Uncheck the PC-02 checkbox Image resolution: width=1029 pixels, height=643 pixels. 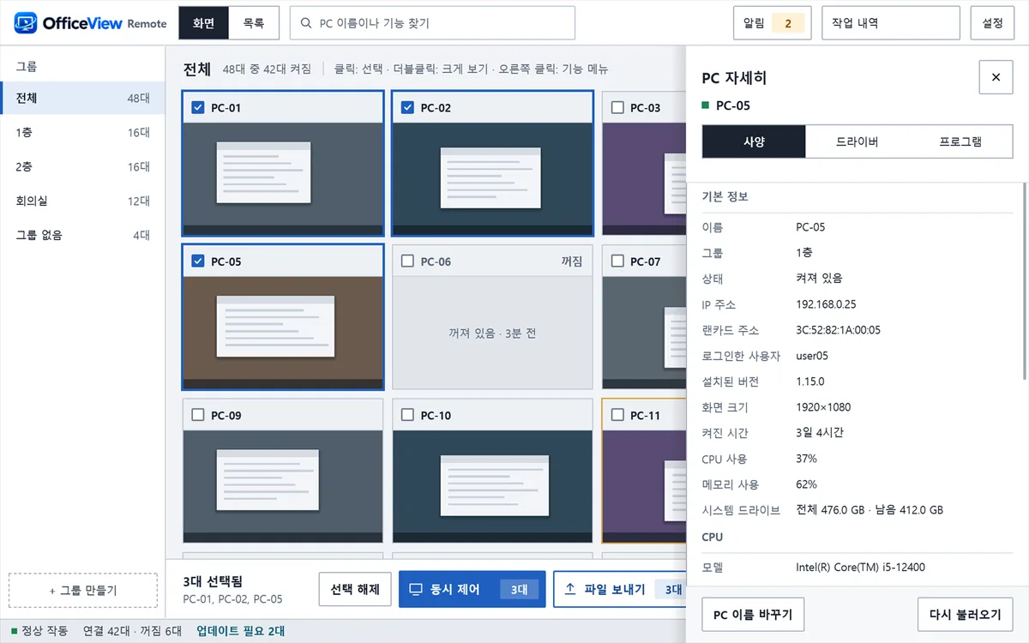coord(407,107)
